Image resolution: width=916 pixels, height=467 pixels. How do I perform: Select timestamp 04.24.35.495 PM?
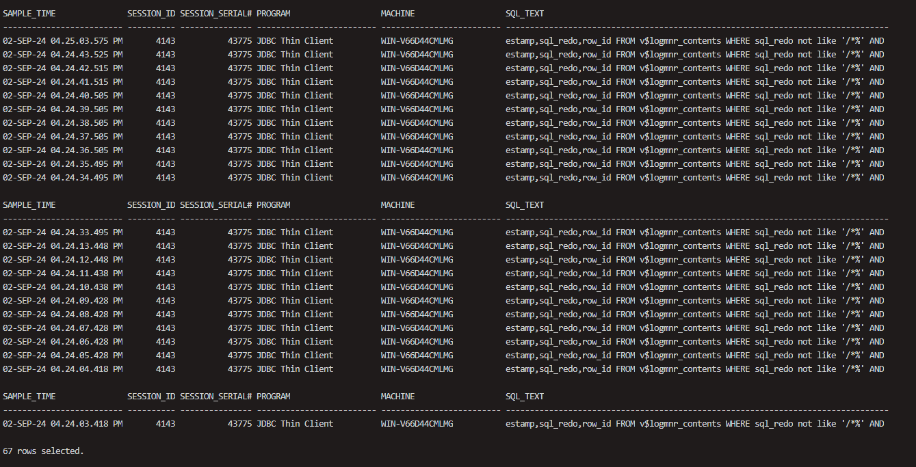87,164
